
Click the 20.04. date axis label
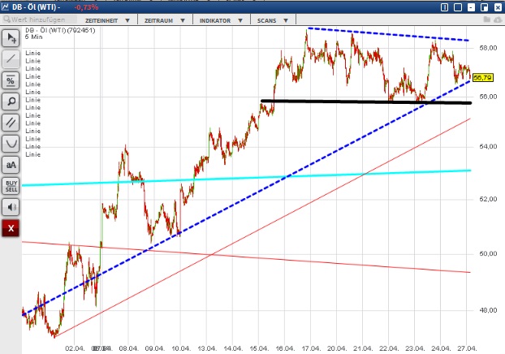coord(337,348)
